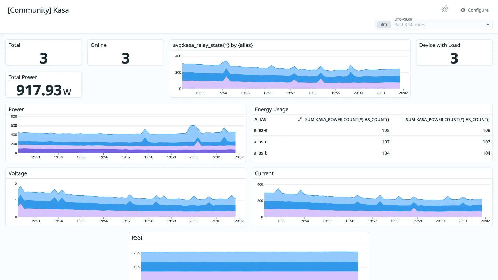Toggle the light/dark theme sun-moon icon
Screen dimensions: 498x280
[445, 9]
